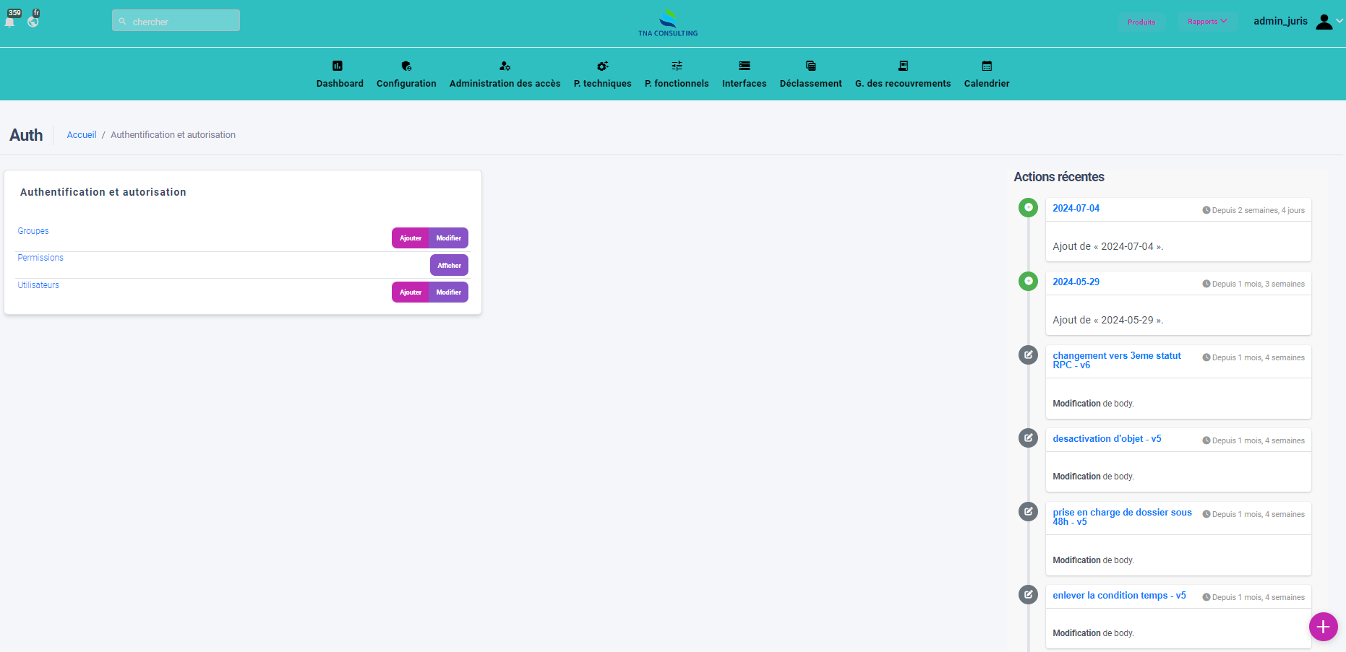This screenshot has height=652, width=1346.
Task: Click Afficher button for Permissions
Action: point(449,266)
